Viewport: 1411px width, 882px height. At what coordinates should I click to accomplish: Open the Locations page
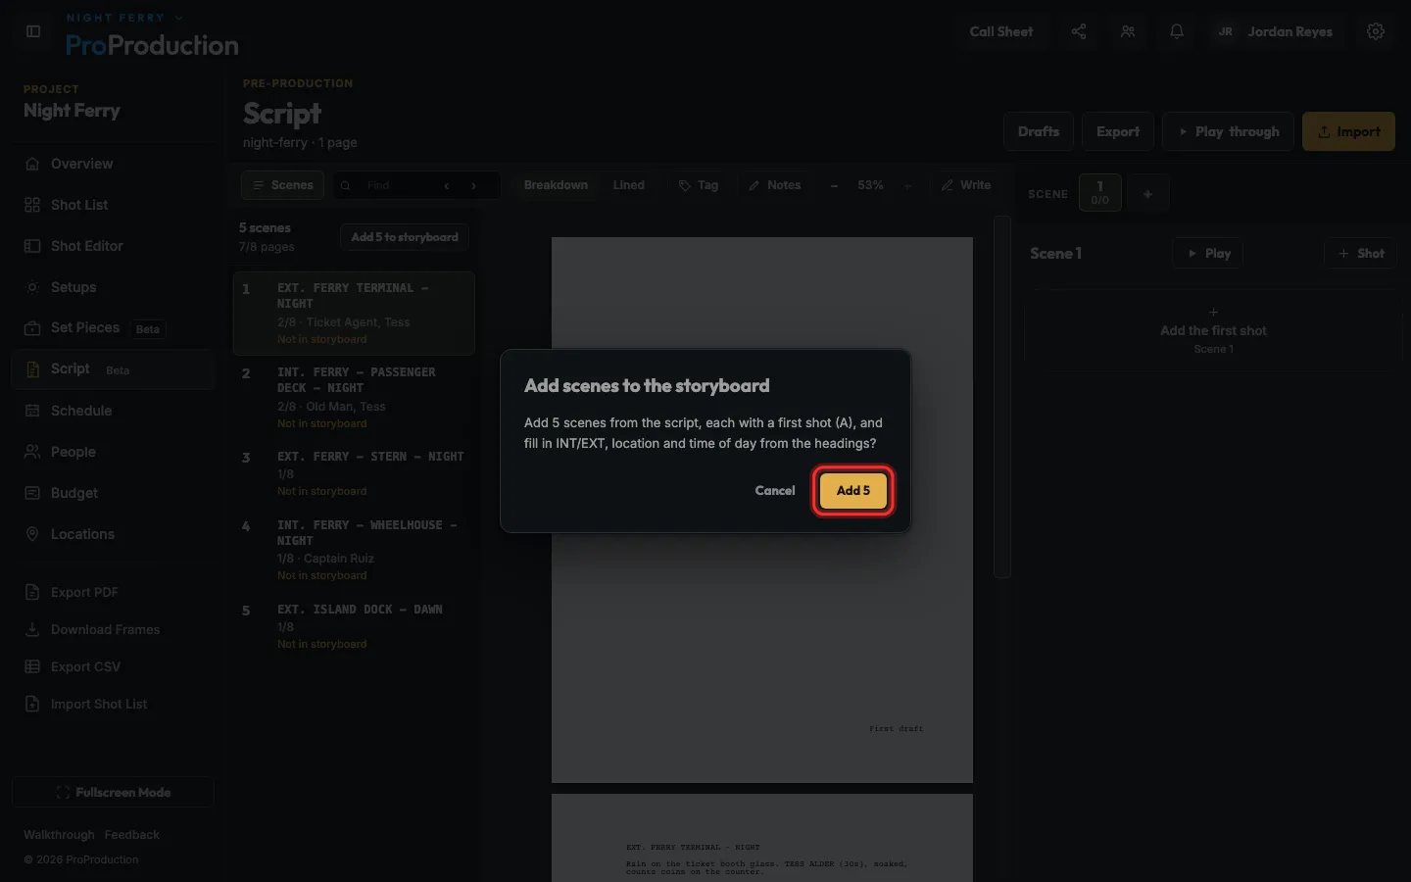point(113,534)
